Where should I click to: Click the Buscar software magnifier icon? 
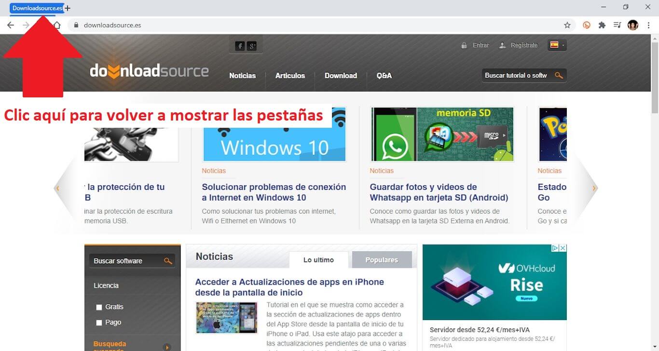pos(168,261)
